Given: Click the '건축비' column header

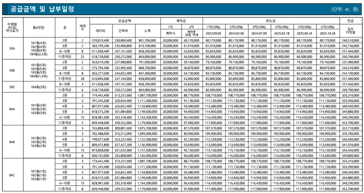Looking at the screenshot, I should [x=123, y=31].
